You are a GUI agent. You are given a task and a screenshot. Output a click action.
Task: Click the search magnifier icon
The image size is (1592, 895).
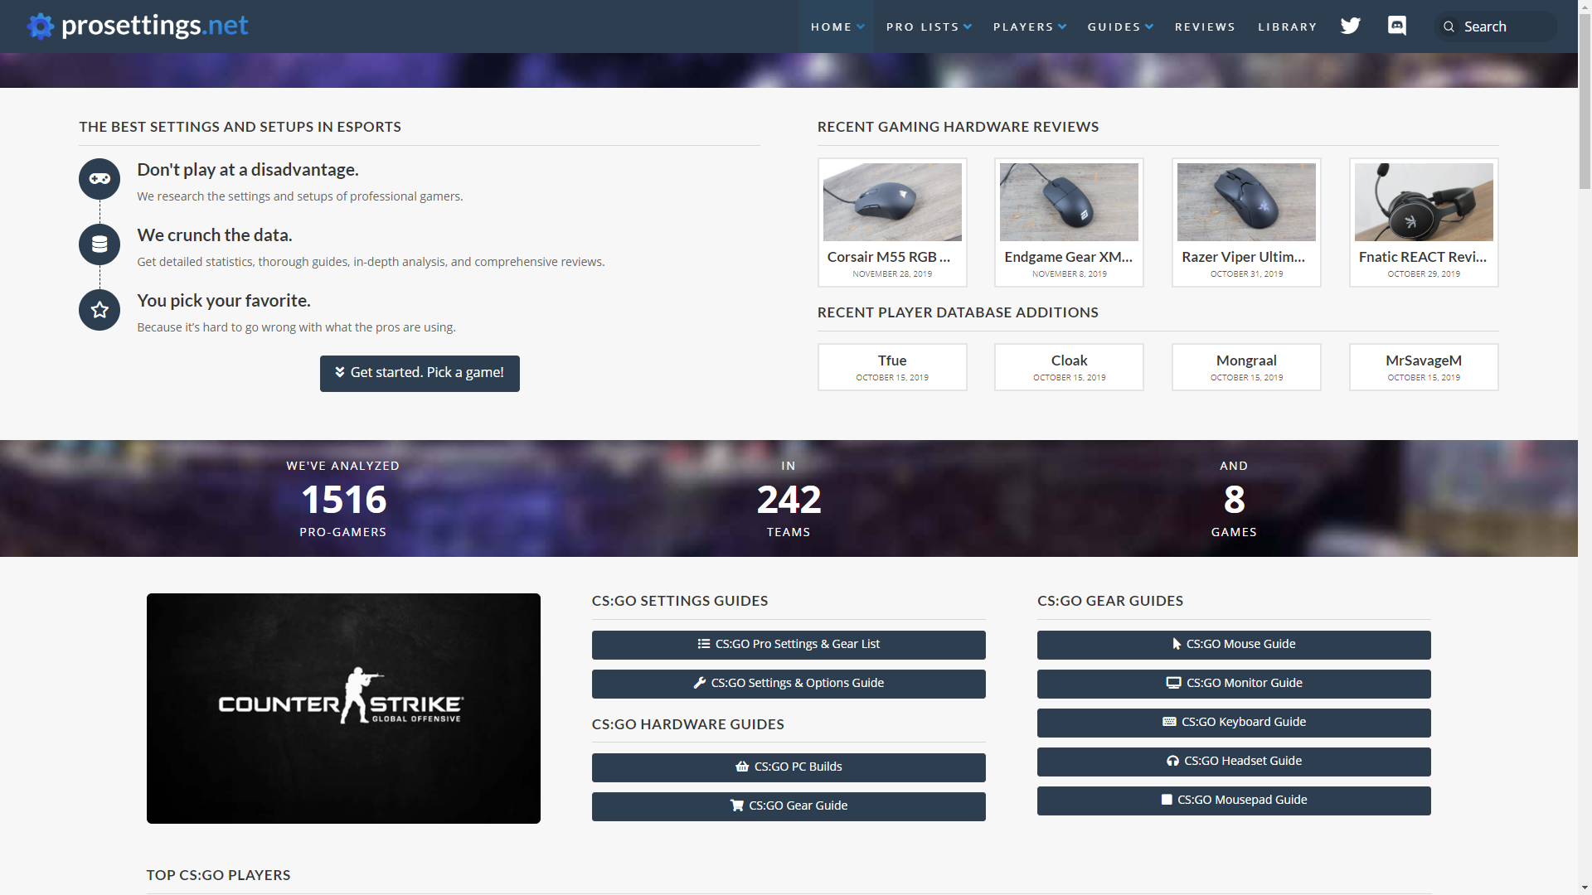click(x=1449, y=27)
